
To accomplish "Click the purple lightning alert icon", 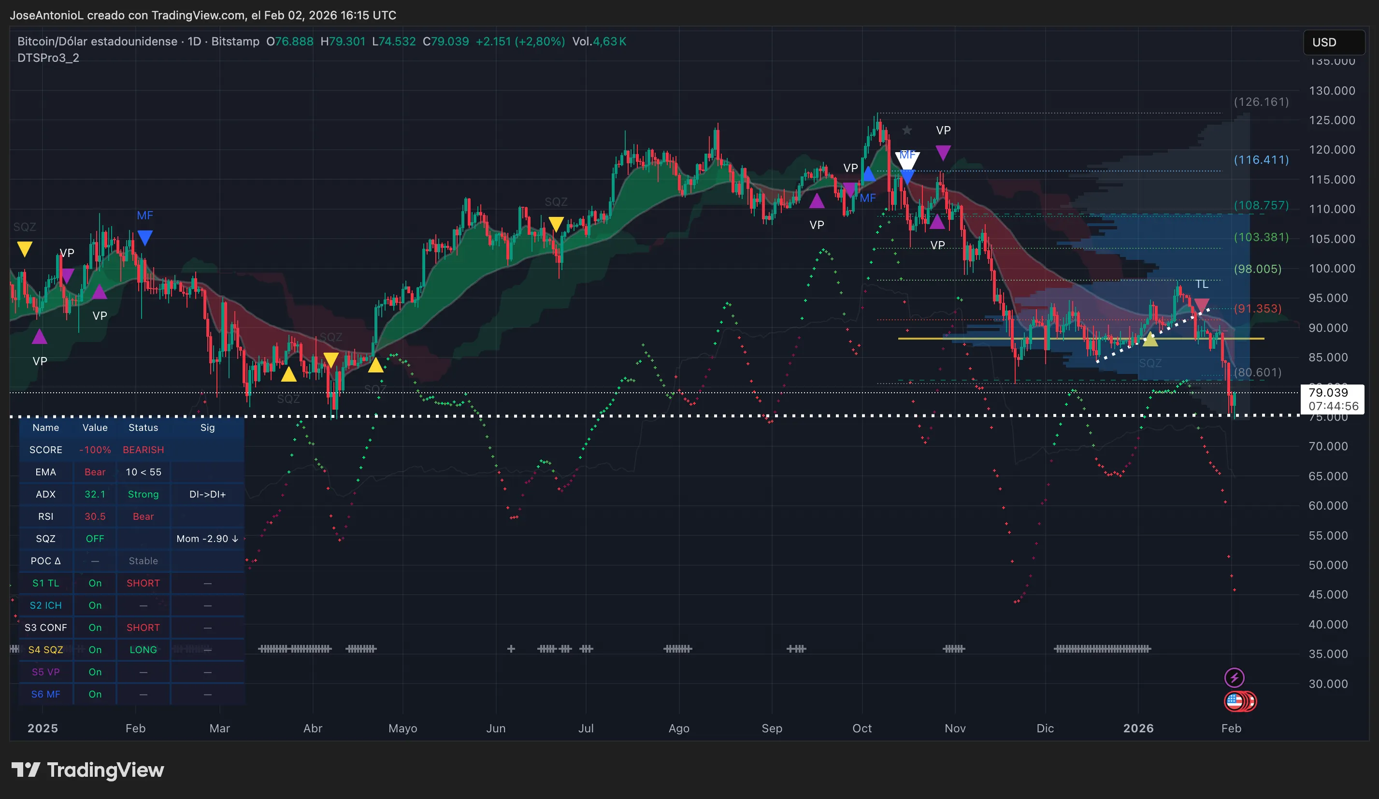I will (x=1235, y=678).
